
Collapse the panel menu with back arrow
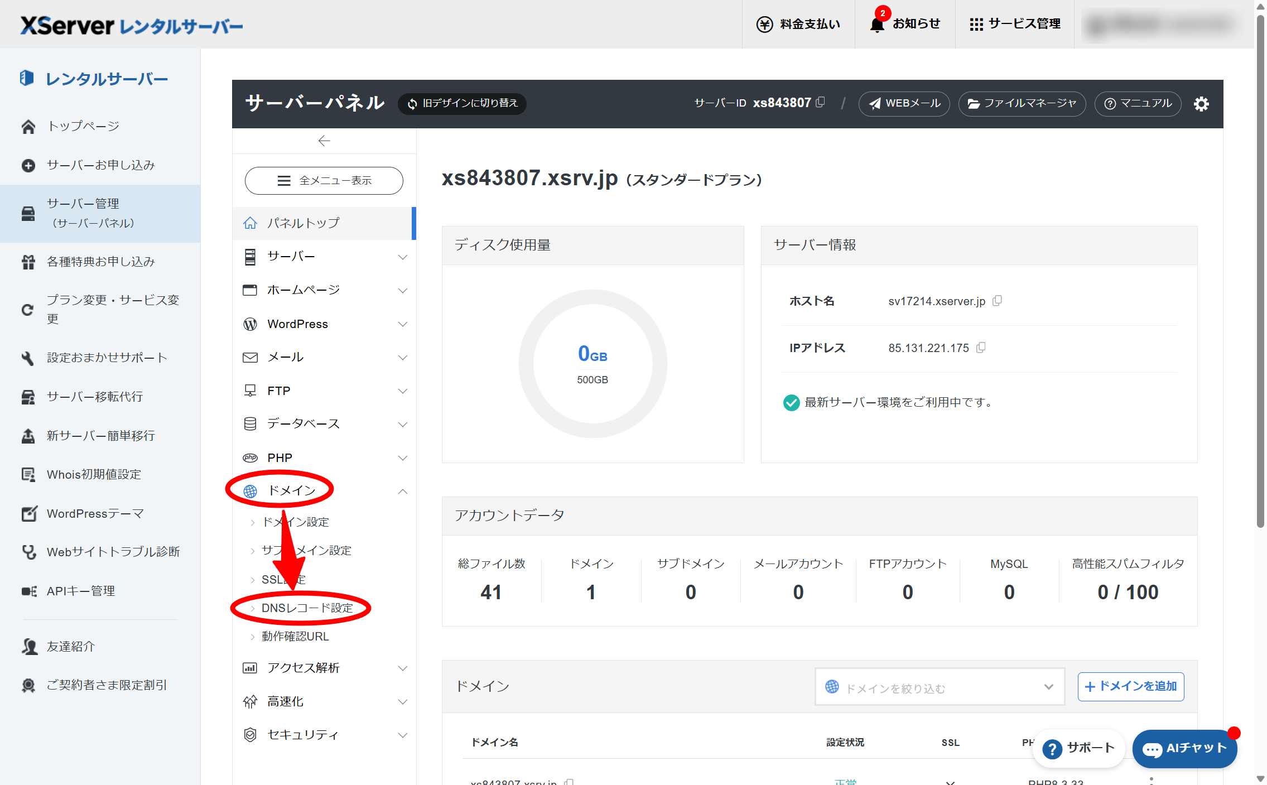(324, 141)
